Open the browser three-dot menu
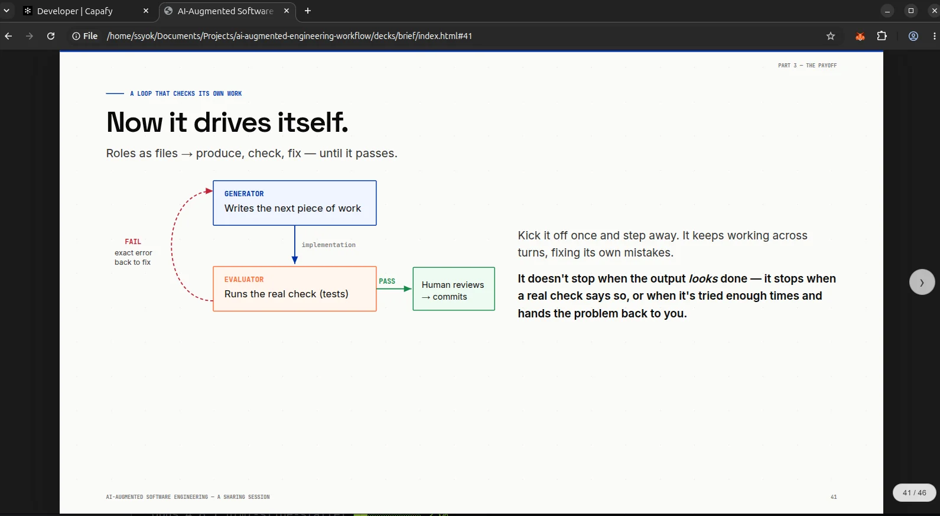Viewport: 940px width, 516px height. click(x=934, y=36)
